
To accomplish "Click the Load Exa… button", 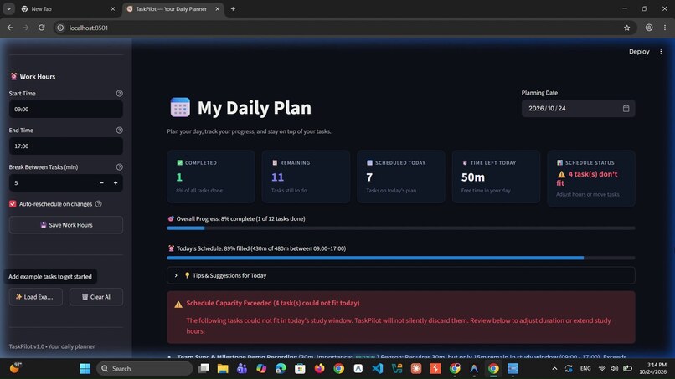I will tap(36, 297).
